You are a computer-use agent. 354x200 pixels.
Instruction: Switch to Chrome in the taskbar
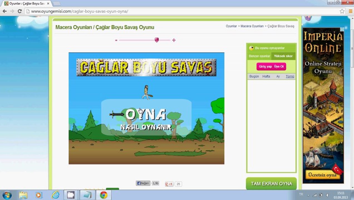tap(104, 195)
